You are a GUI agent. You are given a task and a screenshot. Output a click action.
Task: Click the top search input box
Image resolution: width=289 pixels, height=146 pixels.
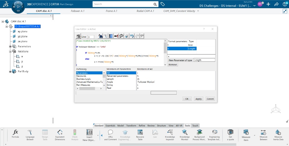123,4
